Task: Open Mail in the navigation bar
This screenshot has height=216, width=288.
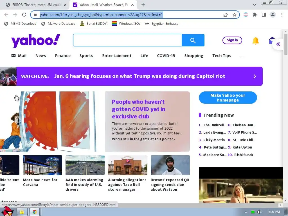Action: coord(19,56)
